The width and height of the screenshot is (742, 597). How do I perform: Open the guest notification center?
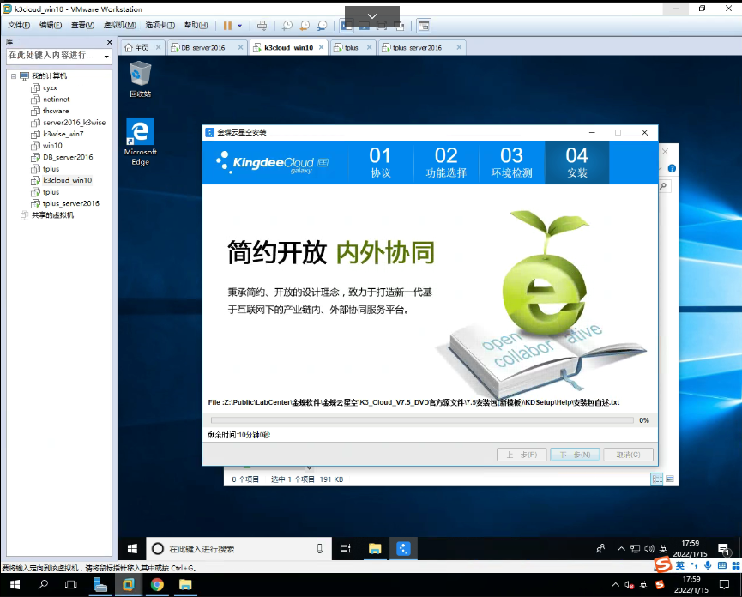coord(723,549)
